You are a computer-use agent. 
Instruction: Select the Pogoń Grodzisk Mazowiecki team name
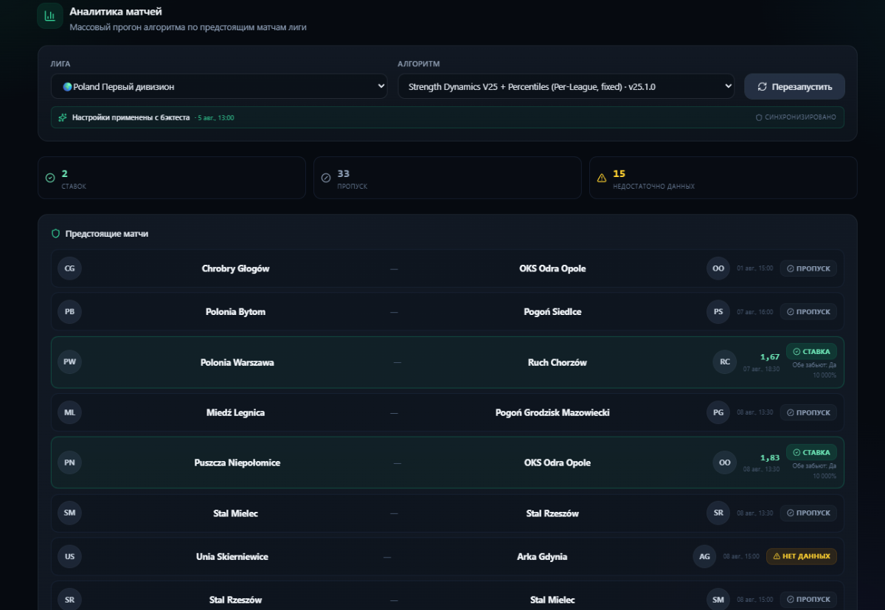coord(552,412)
